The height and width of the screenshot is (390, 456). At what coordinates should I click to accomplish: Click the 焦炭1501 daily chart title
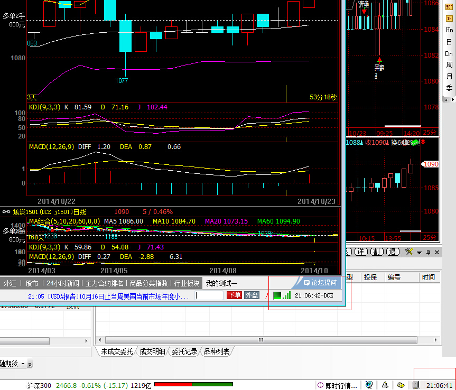(x=50, y=212)
